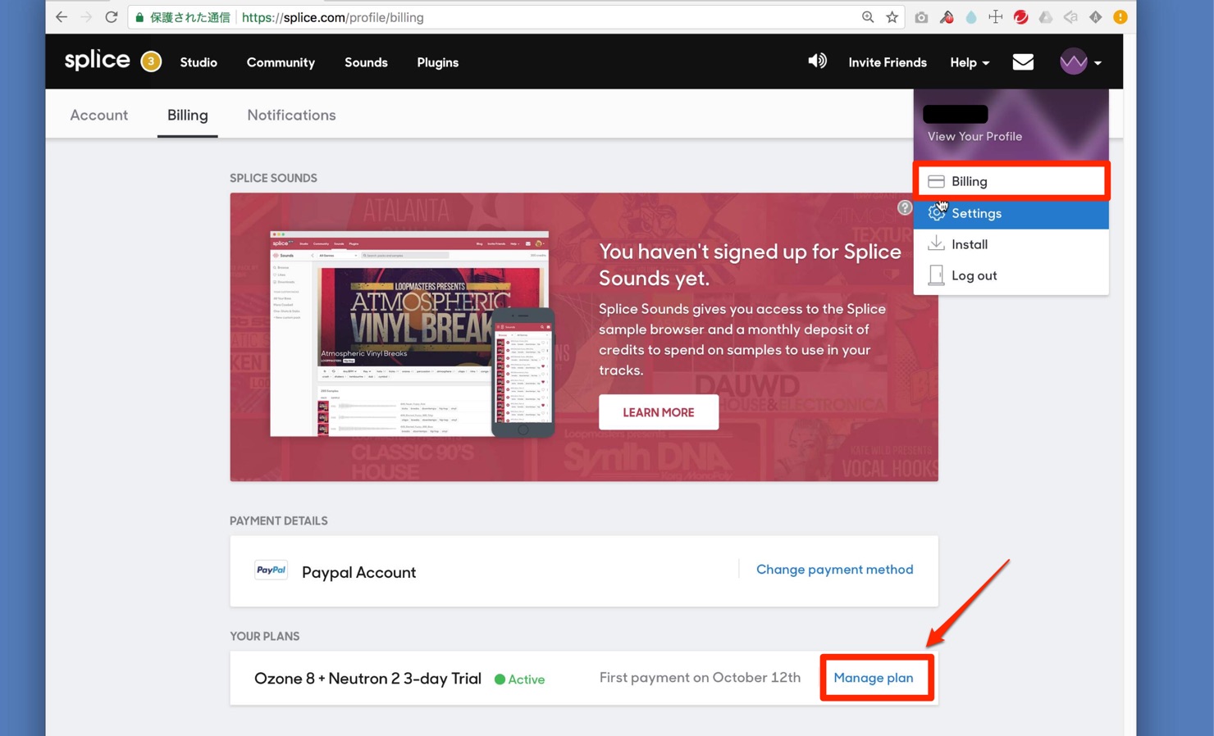This screenshot has width=1214, height=736.
Task: Switch to the Notifications tab
Action: click(x=291, y=115)
